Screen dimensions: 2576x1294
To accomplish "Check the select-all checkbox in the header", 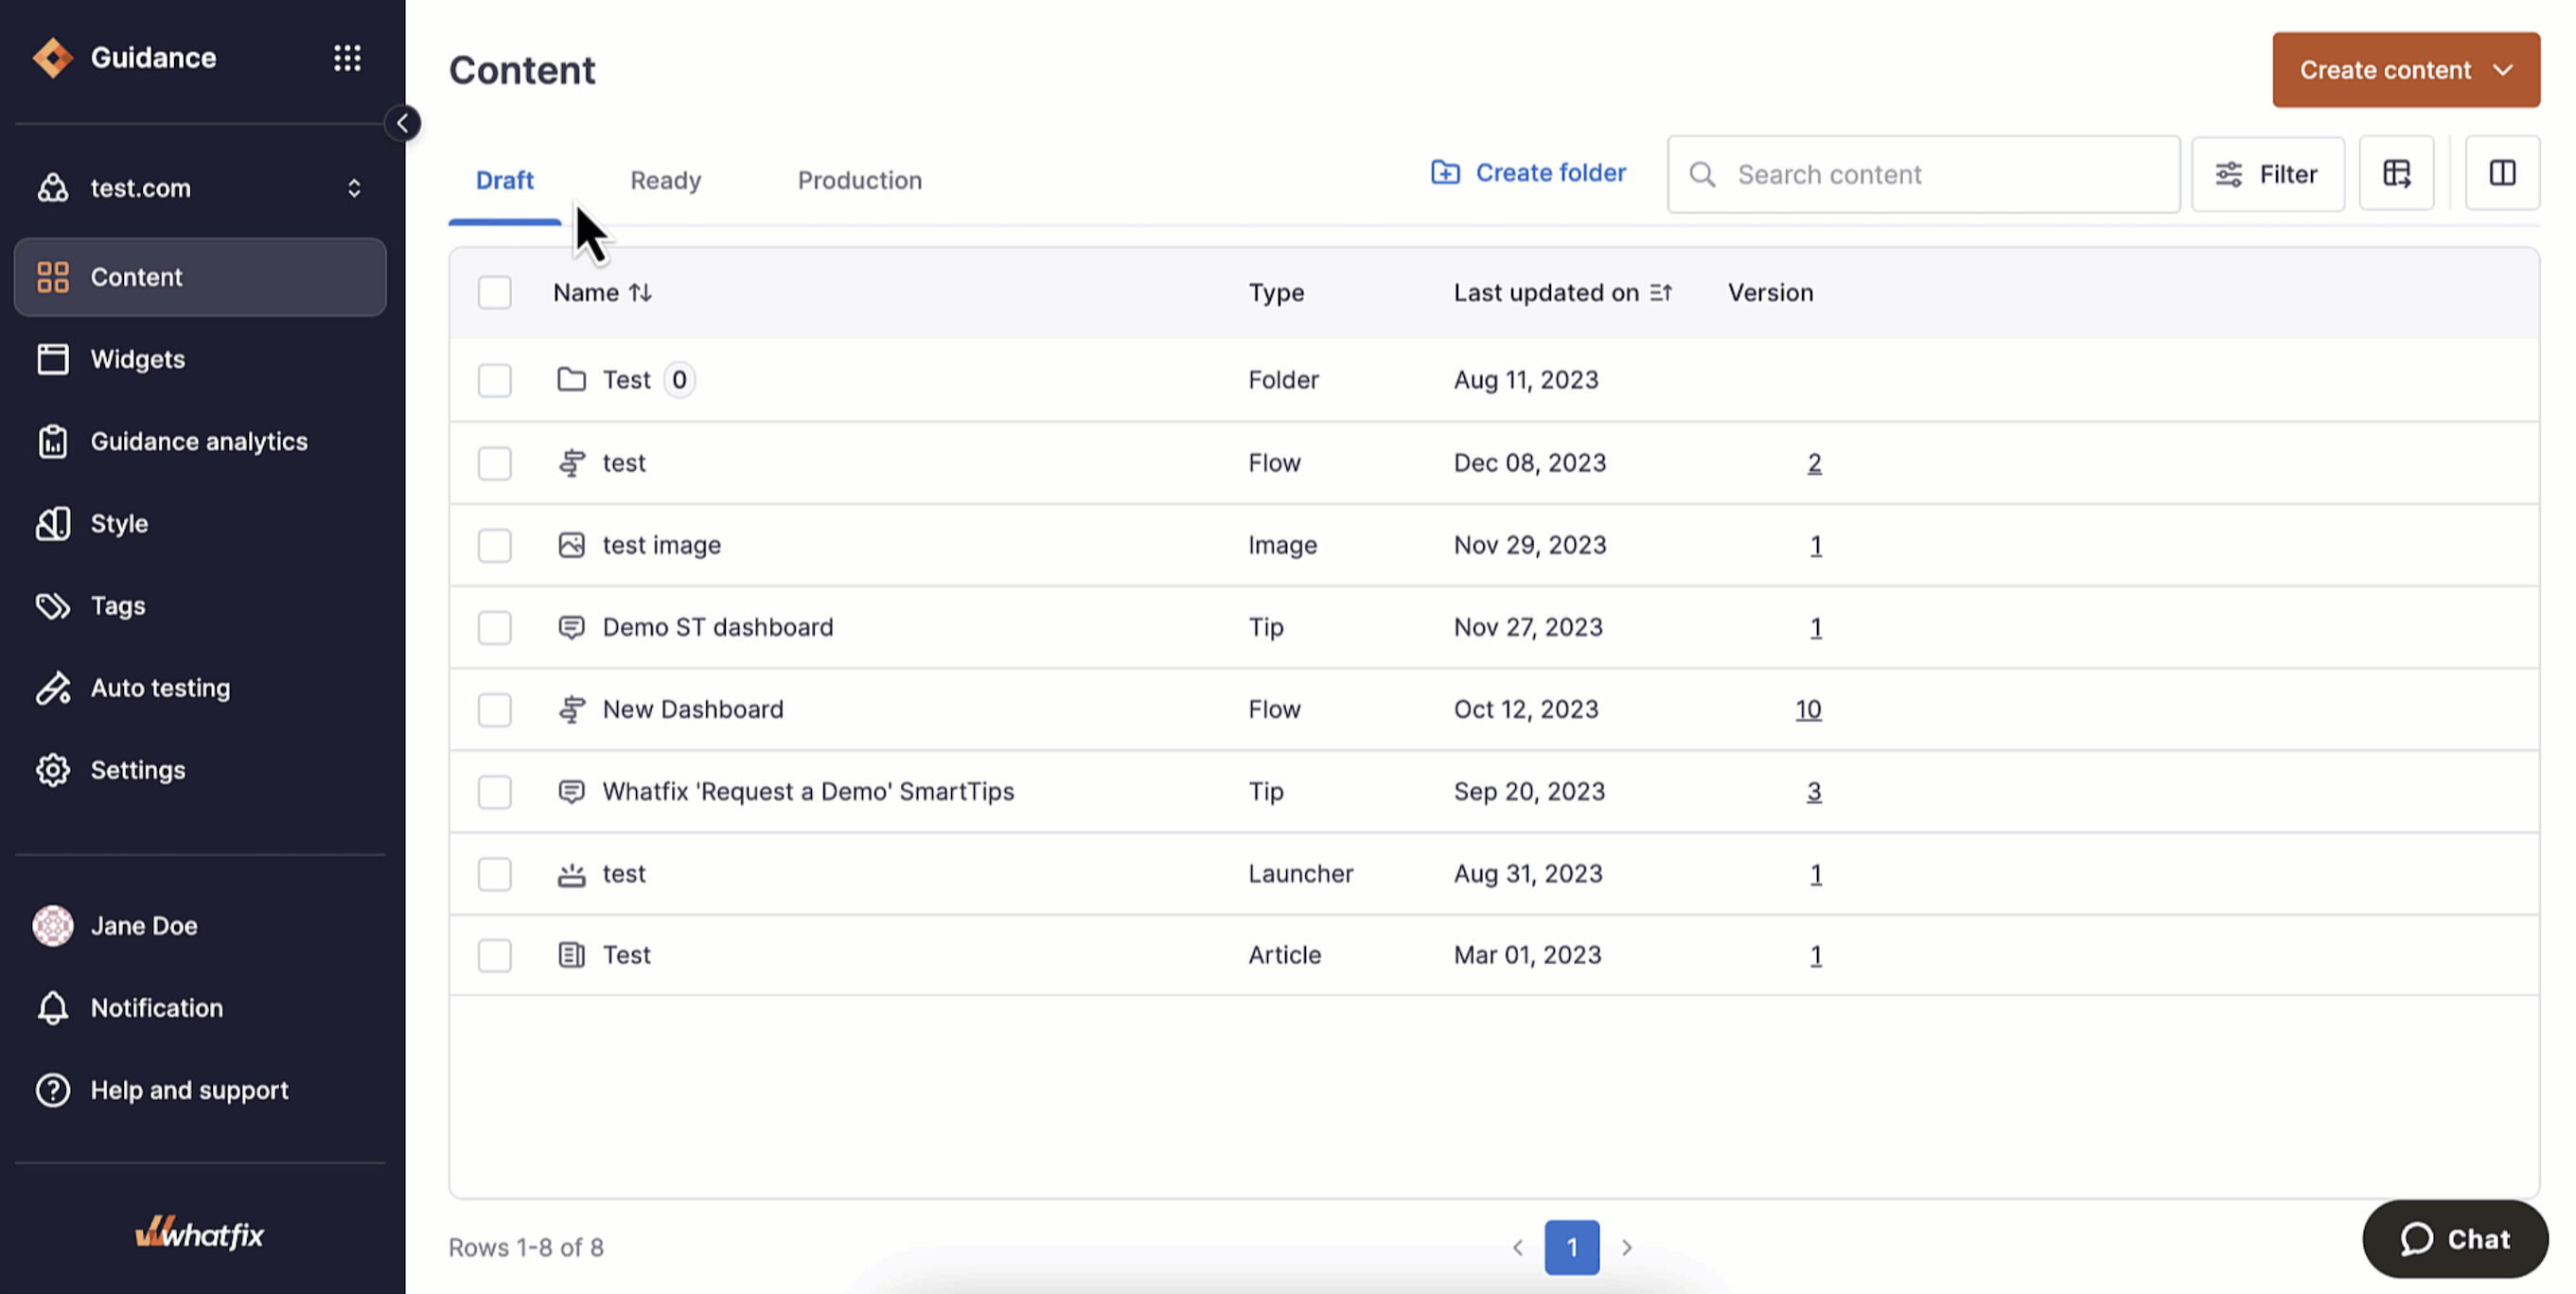I will click(495, 291).
